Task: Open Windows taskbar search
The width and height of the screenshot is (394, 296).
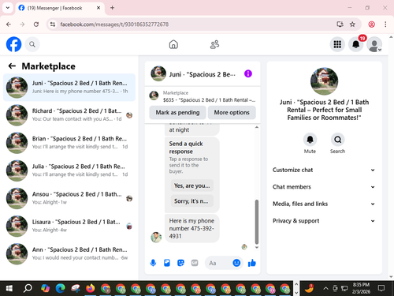Action: [x=28, y=288]
